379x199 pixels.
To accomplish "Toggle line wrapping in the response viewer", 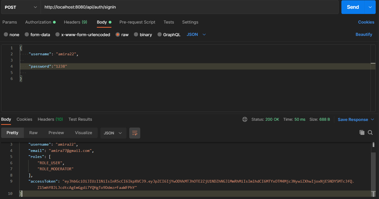I will coord(134,132).
